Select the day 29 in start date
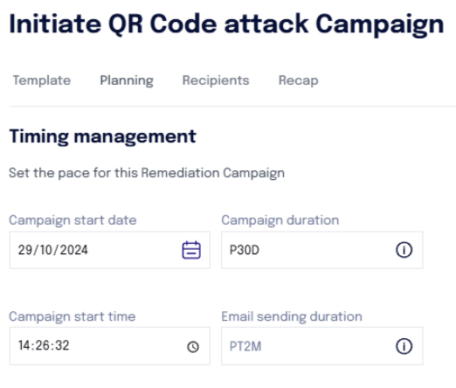This screenshot has width=456, height=388. (24, 250)
